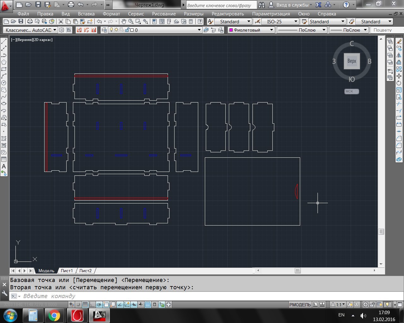Click [2D каркас] visual style label

pos(42,40)
